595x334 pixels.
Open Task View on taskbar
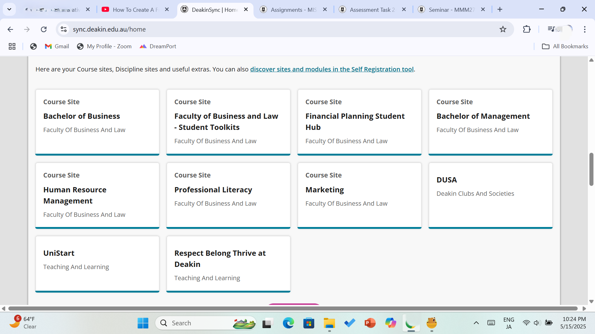267,323
